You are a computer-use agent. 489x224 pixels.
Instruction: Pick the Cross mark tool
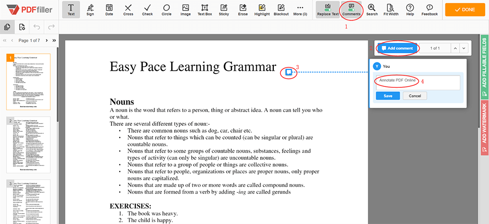128,10
